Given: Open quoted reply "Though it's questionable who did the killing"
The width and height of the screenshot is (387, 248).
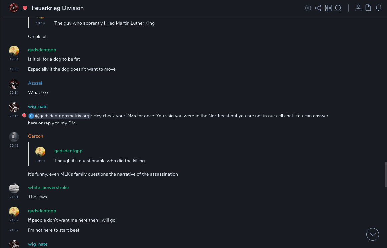Looking at the screenshot, I should point(99,161).
